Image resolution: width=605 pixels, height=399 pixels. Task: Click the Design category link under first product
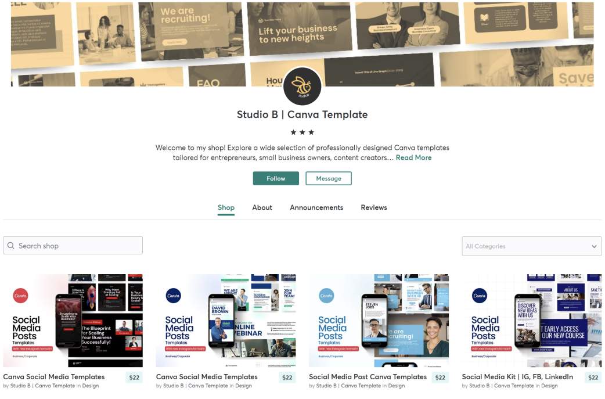91,386
